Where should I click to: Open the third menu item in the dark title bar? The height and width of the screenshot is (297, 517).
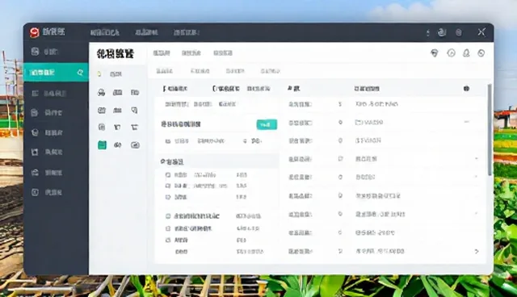[187, 32]
